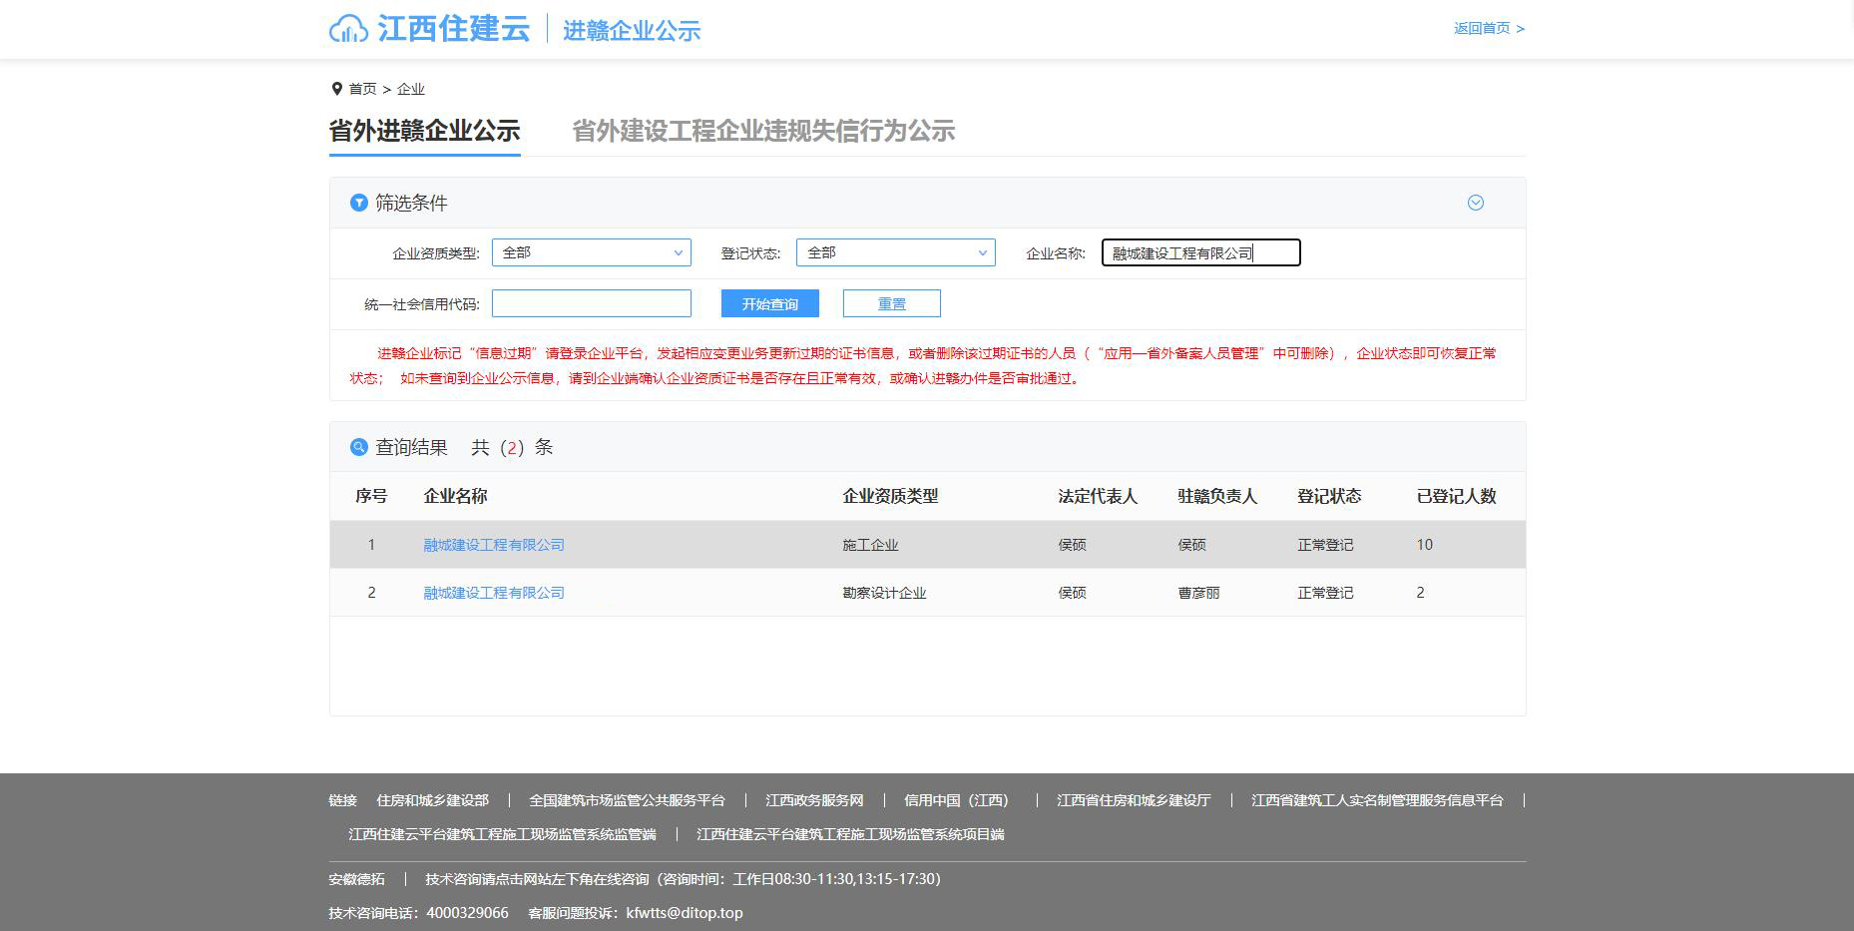Click the 已登记人数 value 2 in row 2
The image size is (1854, 931).
(1420, 593)
